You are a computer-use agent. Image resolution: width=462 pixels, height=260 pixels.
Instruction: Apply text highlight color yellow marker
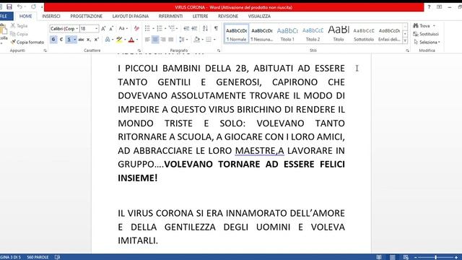pyautogui.click(x=119, y=40)
